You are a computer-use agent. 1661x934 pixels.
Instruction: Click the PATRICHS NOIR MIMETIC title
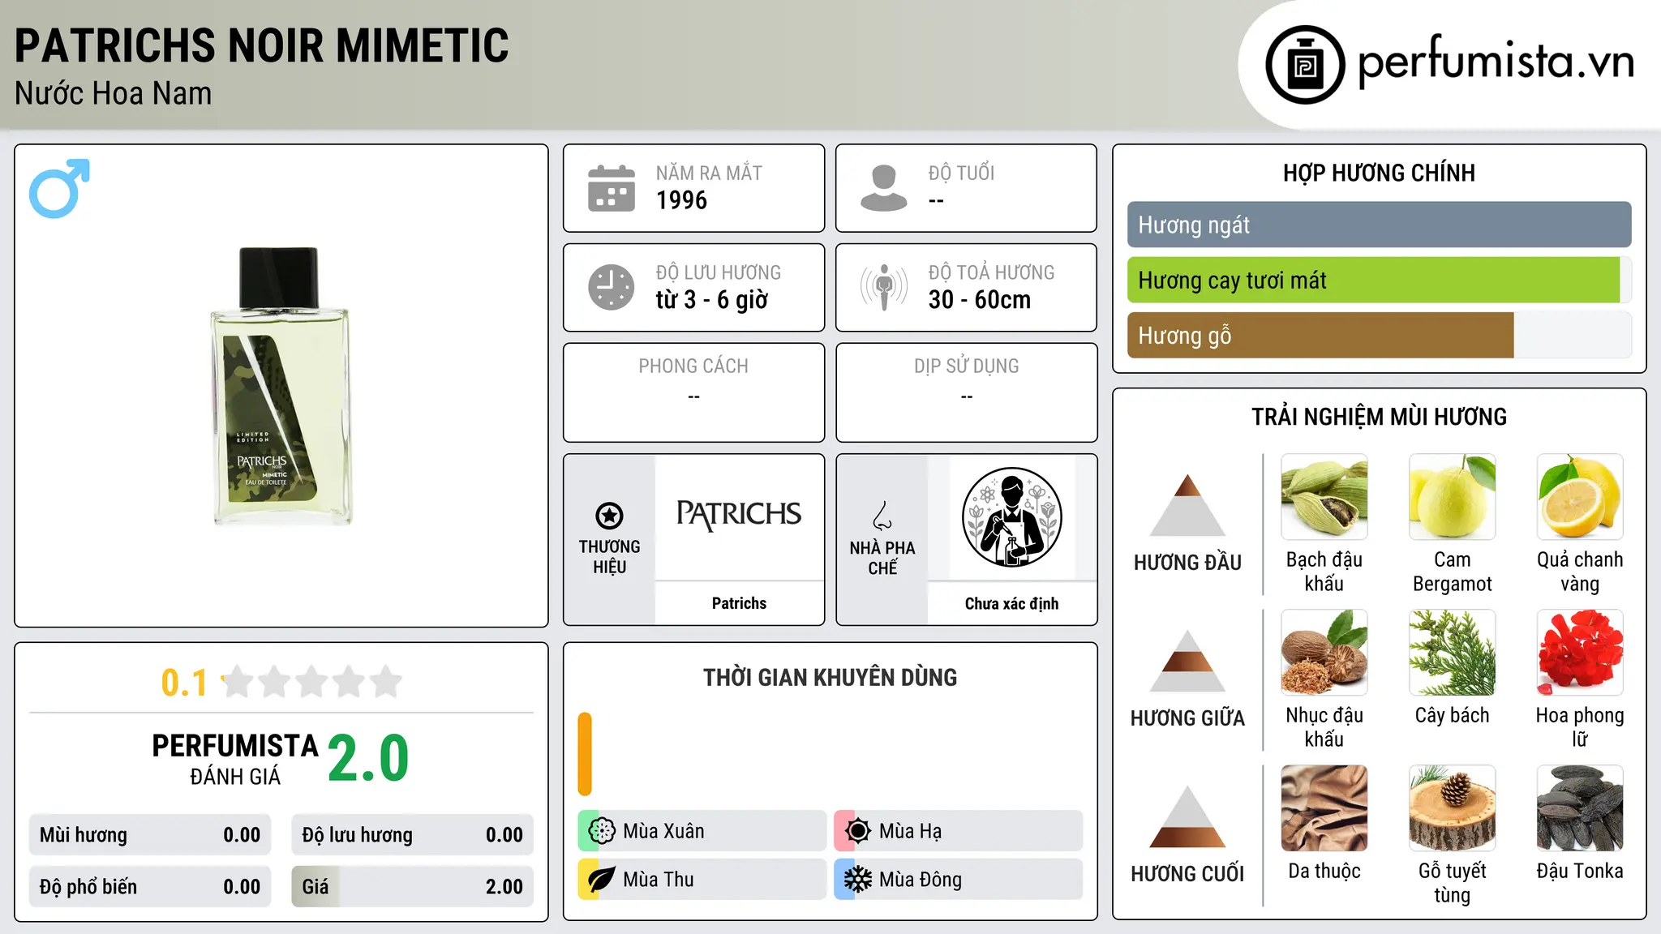tap(262, 45)
